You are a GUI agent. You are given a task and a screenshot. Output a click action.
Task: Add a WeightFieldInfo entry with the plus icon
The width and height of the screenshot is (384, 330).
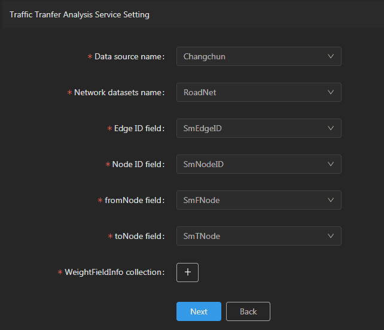click(187, 272)
